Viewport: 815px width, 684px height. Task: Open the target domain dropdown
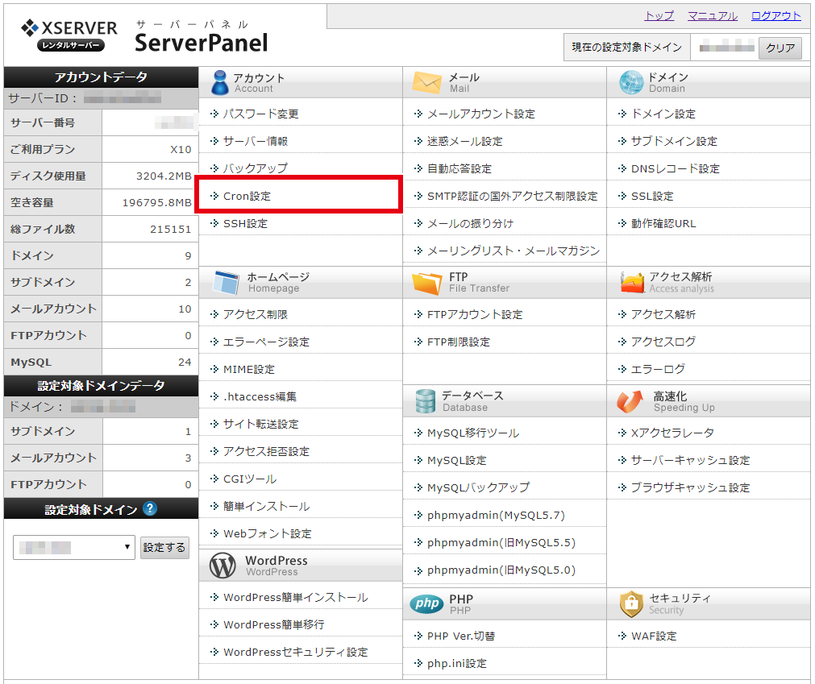74,547
